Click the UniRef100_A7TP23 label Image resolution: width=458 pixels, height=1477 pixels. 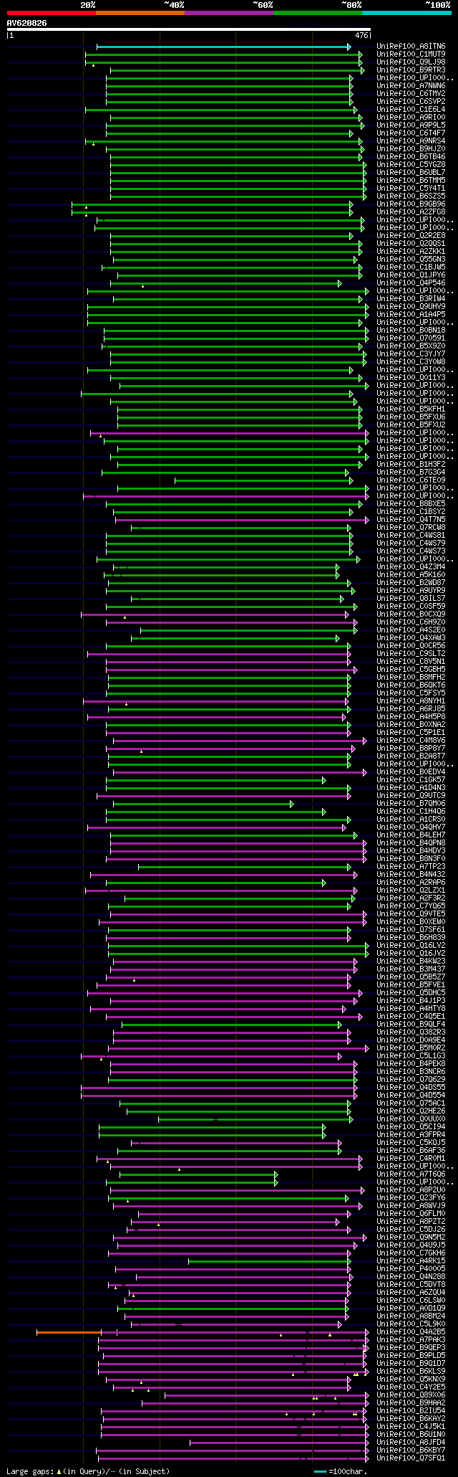tap(411, 867)
